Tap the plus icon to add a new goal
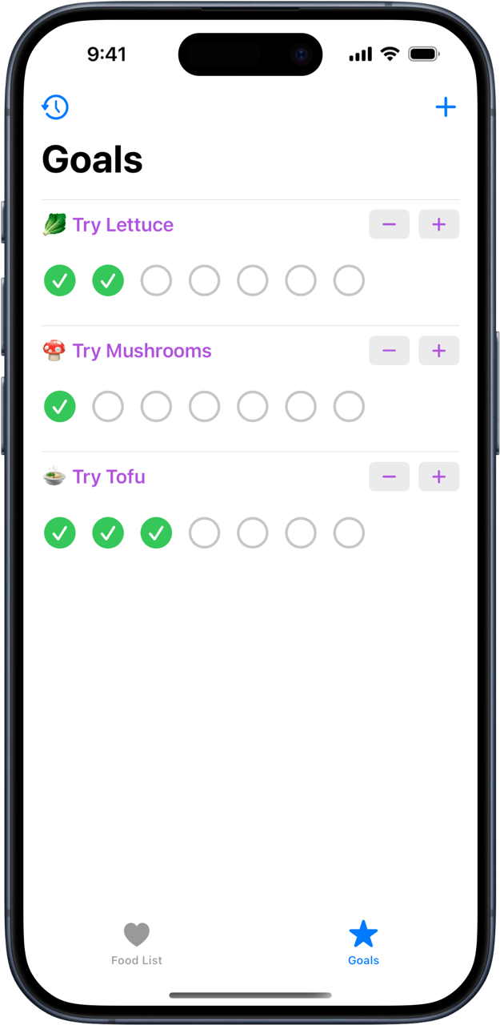The image size is (500, 1025). click(446, 107)
